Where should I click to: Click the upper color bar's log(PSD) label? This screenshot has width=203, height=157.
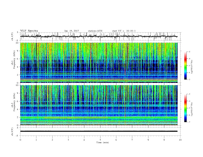(x=192, y=67)
